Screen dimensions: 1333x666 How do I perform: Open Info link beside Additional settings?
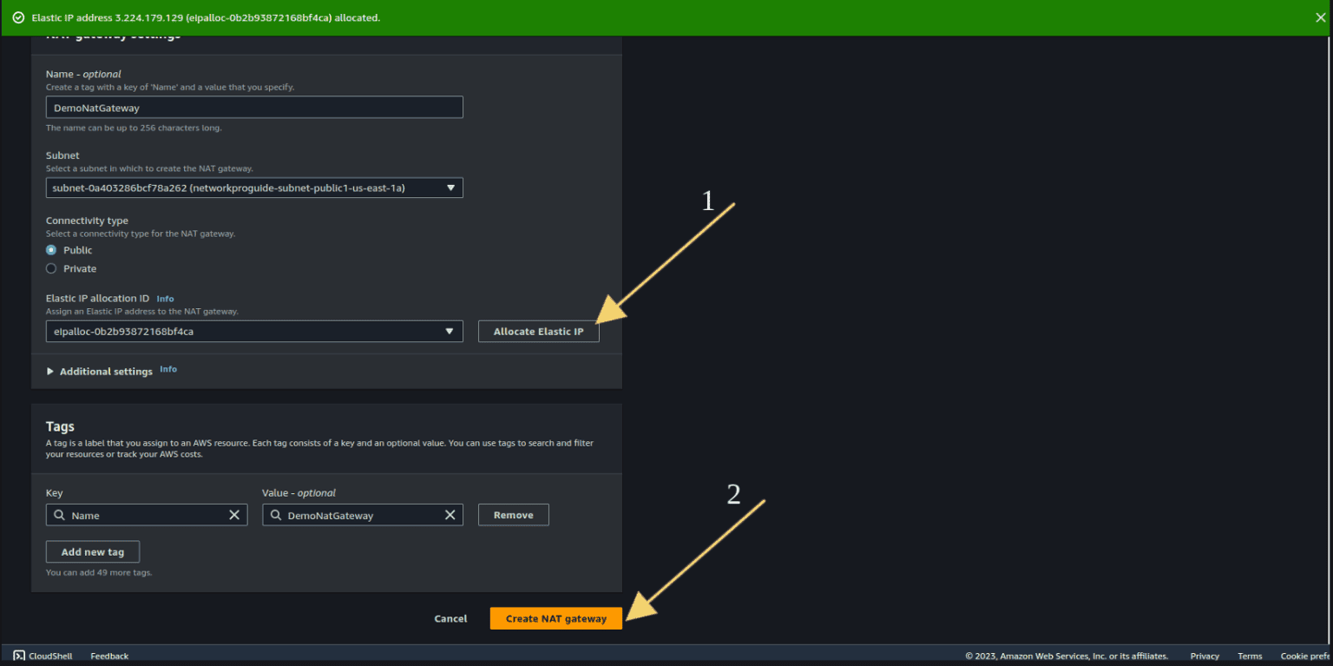(x=168, y=369)
